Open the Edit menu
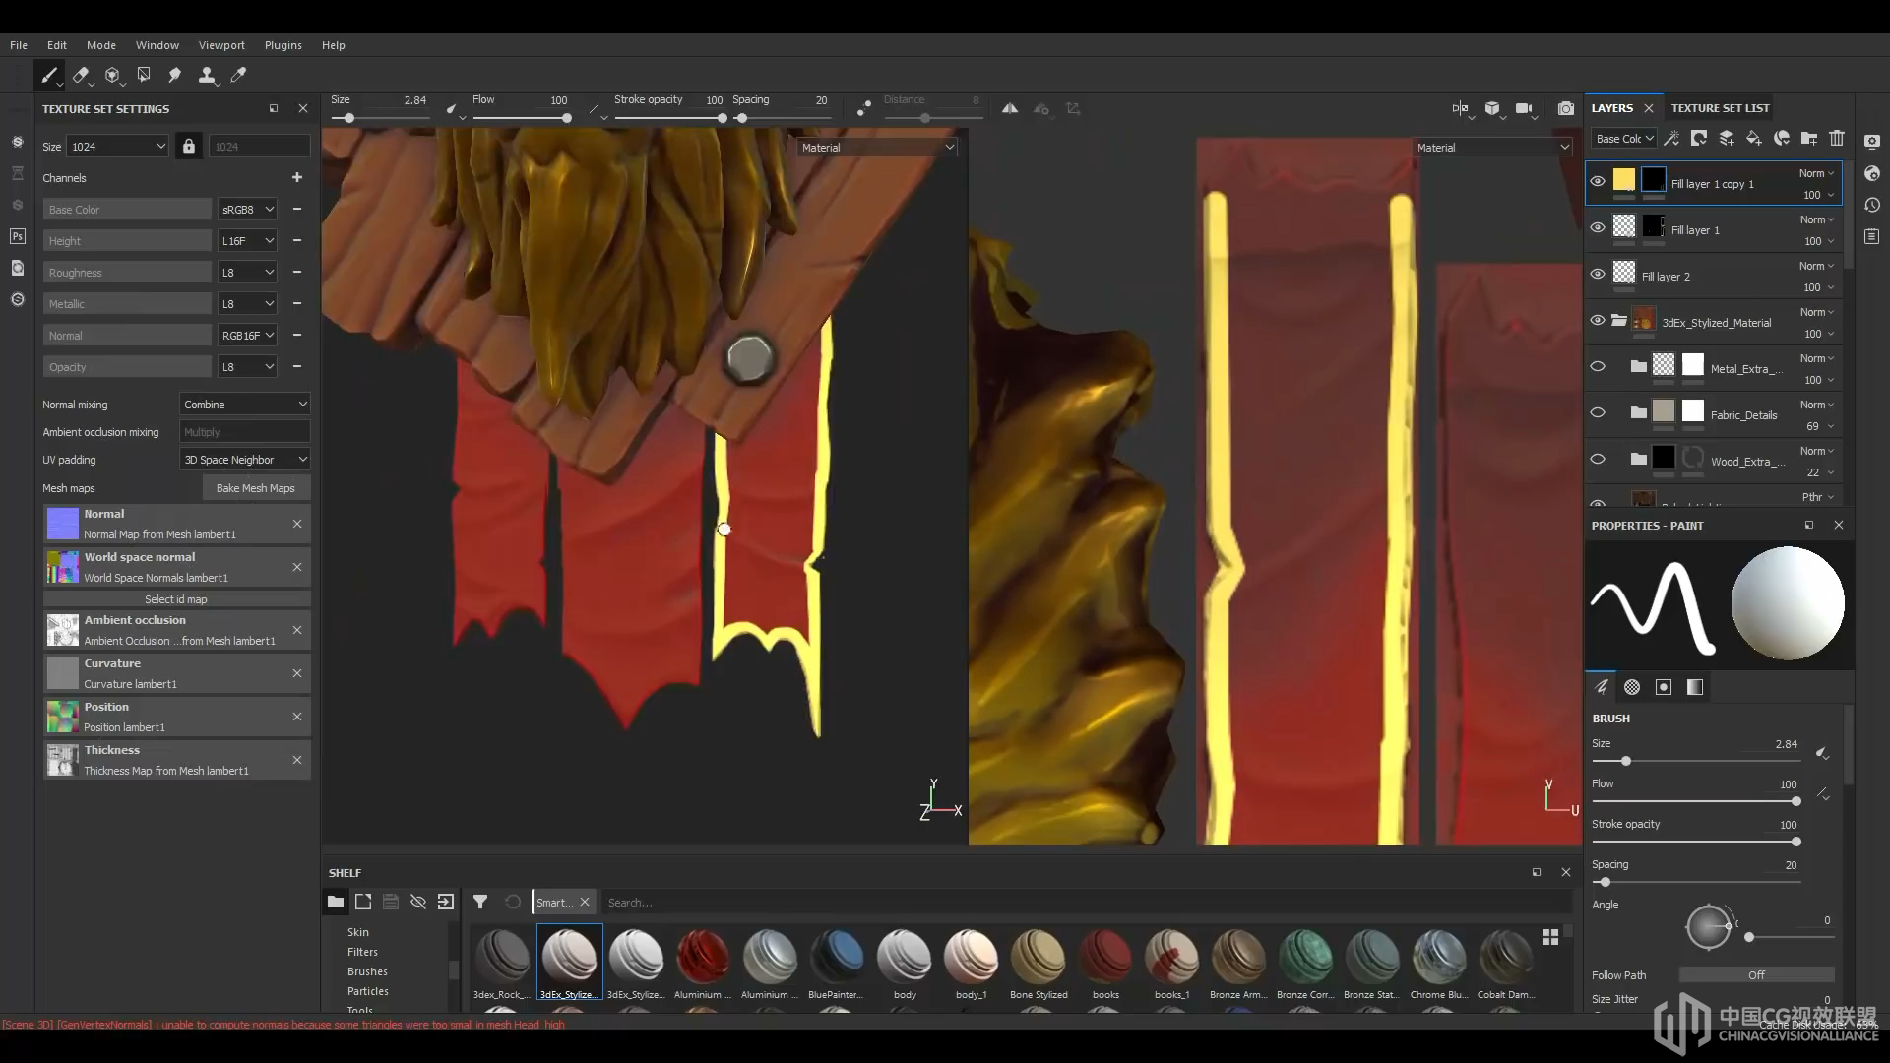 (x=57, y=45)
